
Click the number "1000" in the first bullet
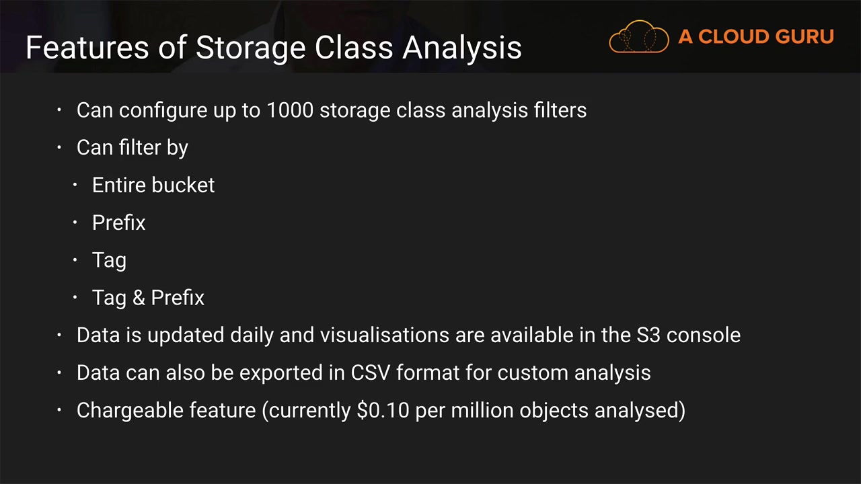[x=290, y=110]
